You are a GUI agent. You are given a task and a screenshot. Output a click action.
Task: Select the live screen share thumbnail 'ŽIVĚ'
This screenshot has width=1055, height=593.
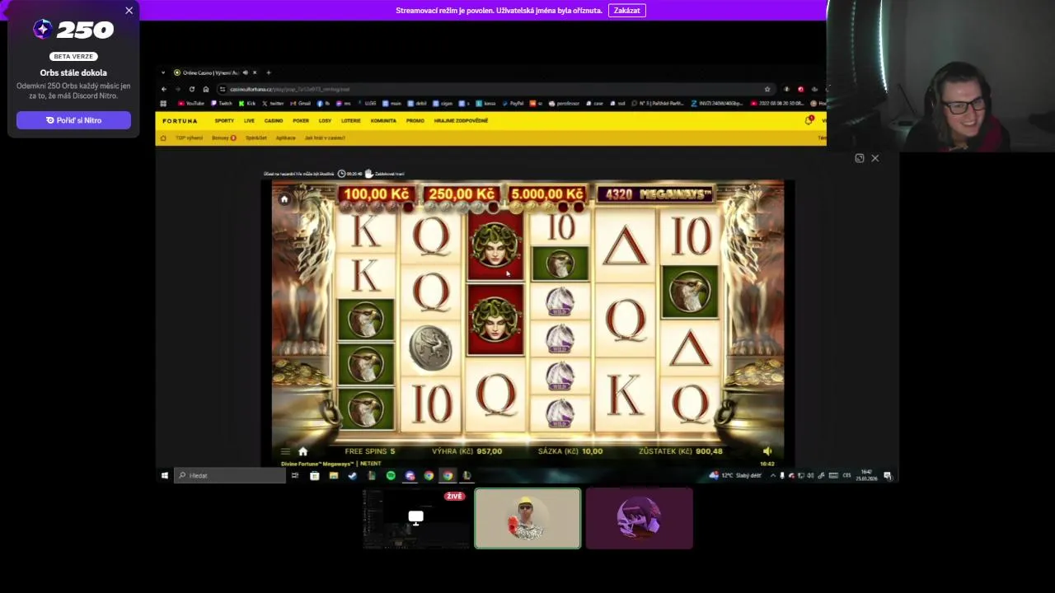[x=415, y=518]
